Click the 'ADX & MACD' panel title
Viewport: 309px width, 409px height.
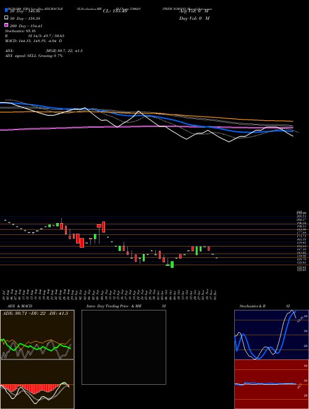click(x=20, y=306)
